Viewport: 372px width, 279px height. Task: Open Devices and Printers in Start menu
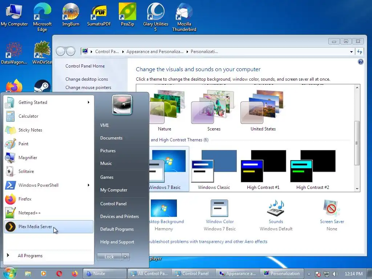click(x=119, y=217)
